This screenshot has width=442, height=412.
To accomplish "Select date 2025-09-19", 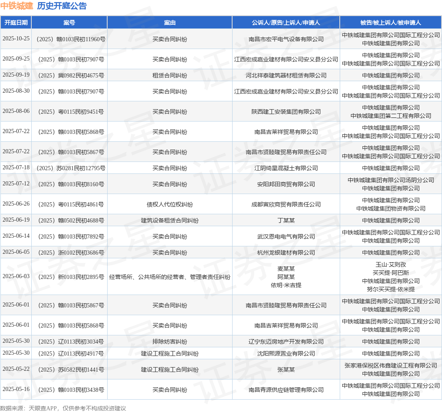I will [16, 75].
